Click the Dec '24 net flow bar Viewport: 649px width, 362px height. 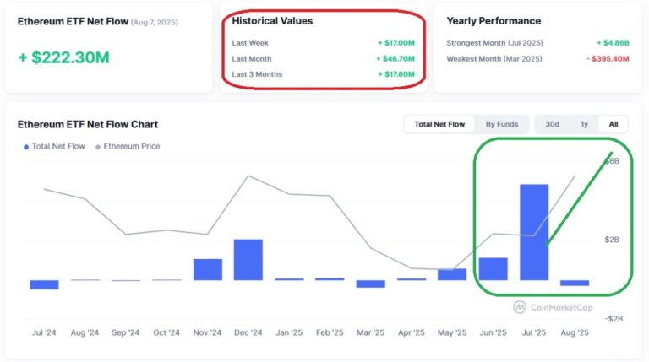point(248,259)
